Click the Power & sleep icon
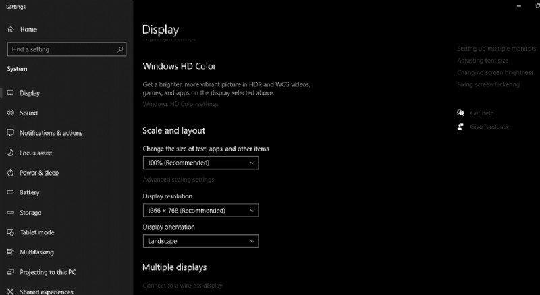The height and width of the screenshot is (295, 540). point(10,172)
